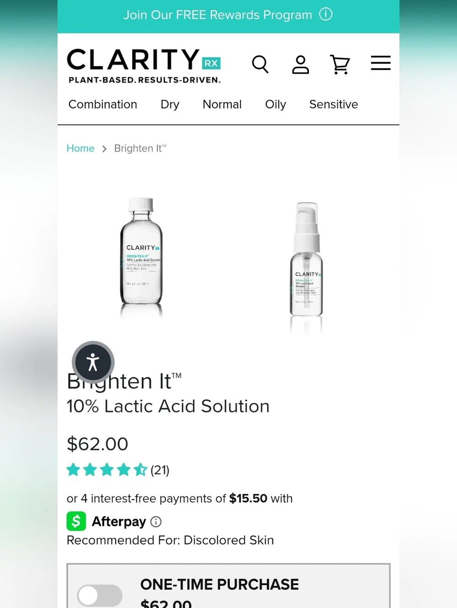The image size is (457, 608).
Task: Go to Home breadcrumb link
Action: point(80,149)
